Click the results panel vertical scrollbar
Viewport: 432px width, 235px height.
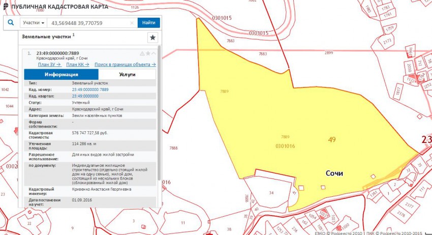coord(159,127)
